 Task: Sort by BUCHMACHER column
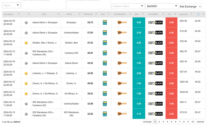[x=130, y=14]
